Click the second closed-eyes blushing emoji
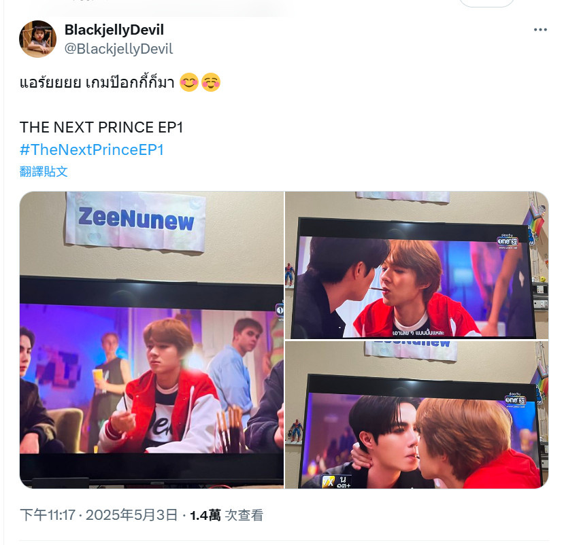Image resolution: width=564 pixels, height=545 pixels. [x=211, y=82]
